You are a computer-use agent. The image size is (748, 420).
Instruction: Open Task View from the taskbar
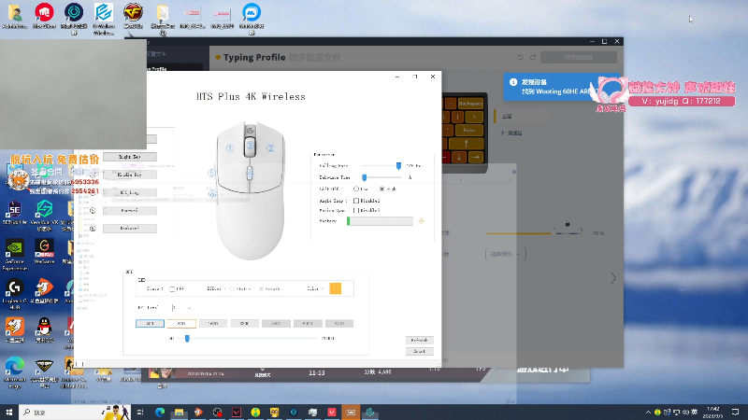tap(139, 412)
